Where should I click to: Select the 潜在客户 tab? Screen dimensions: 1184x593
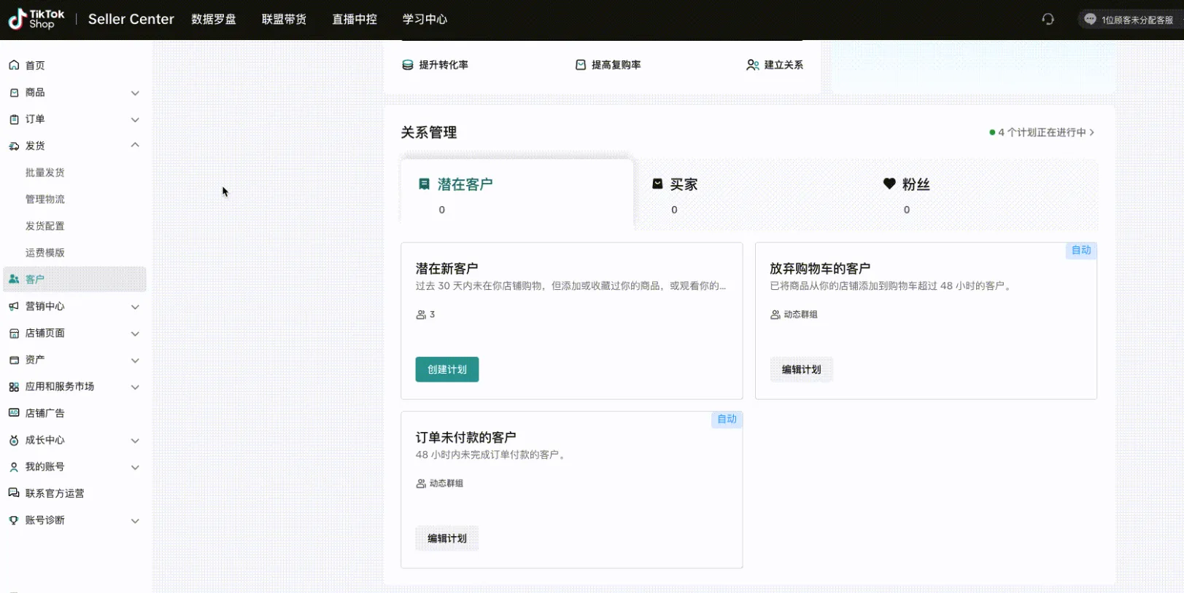516,195
